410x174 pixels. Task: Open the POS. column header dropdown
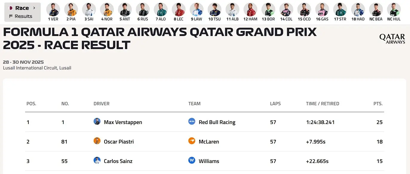click(31, 104)
